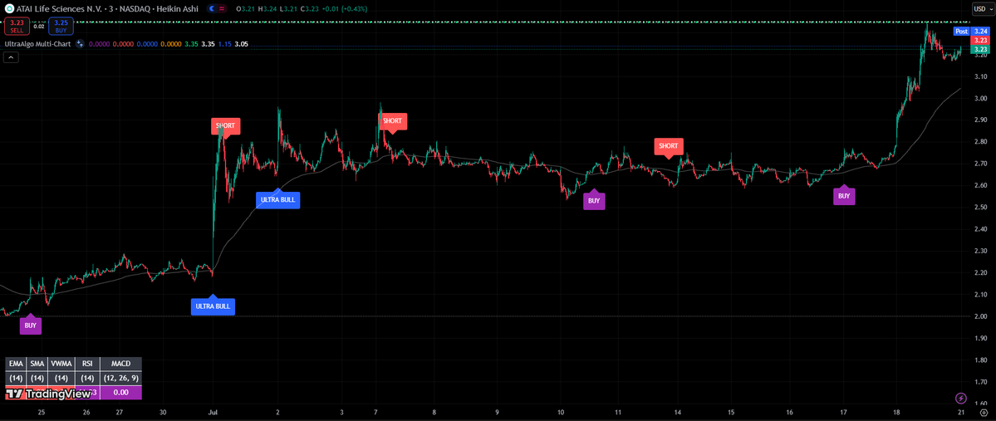
Task: Open chart settings gear icon
Action: click(x=984, y=413)
